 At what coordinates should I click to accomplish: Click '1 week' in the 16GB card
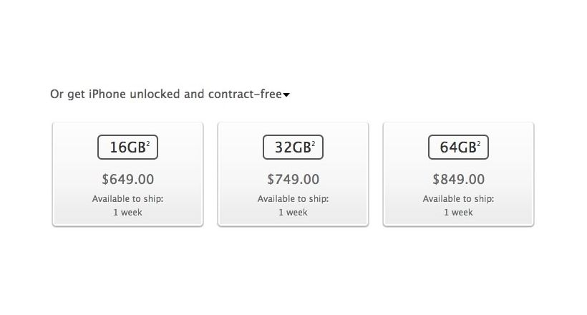[127, 213]
